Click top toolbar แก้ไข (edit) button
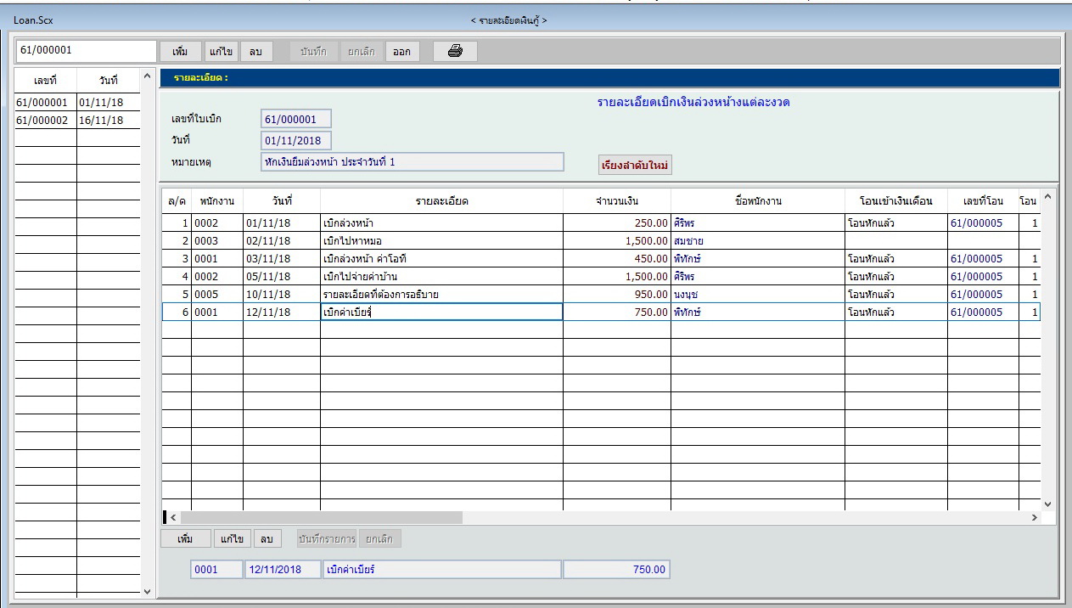The height and width of the screenshot is (608, 1072). pyautogui.click(x=221, y=52)
